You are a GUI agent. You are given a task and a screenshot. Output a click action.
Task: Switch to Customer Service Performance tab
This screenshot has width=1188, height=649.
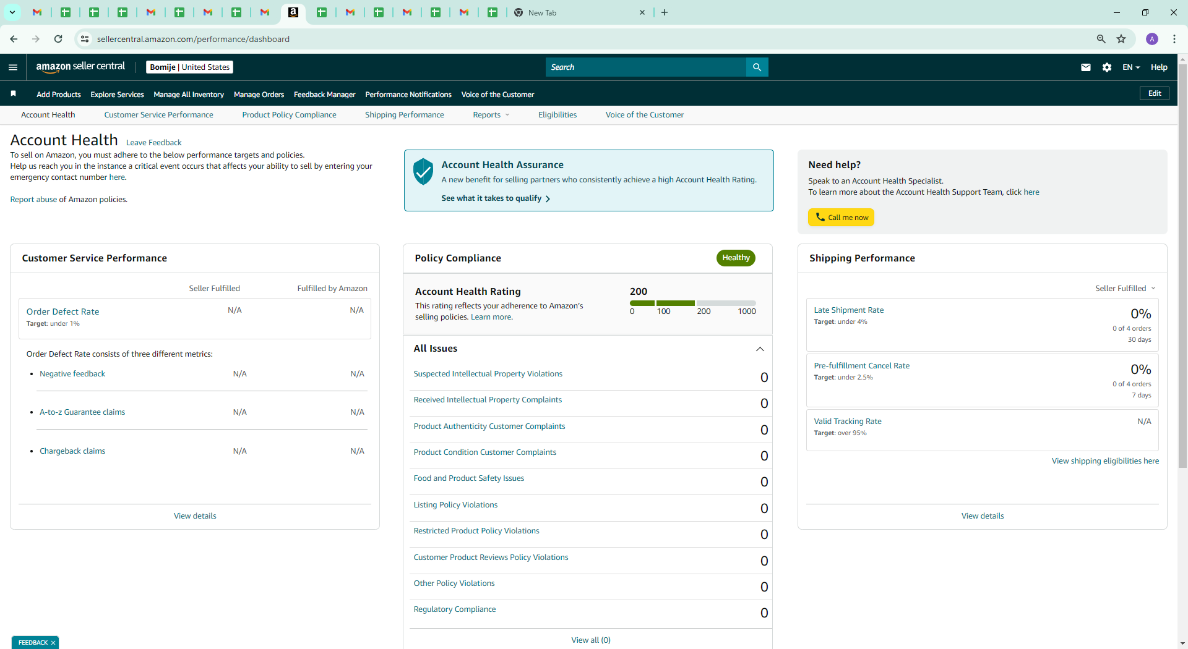point(158,115)
